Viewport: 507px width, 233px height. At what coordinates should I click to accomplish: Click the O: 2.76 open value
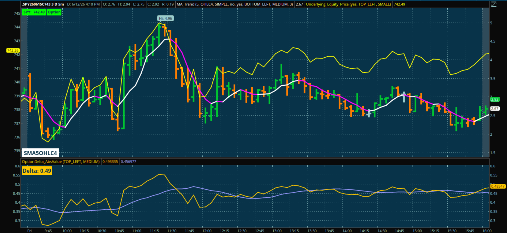click(x=109, y=4)
